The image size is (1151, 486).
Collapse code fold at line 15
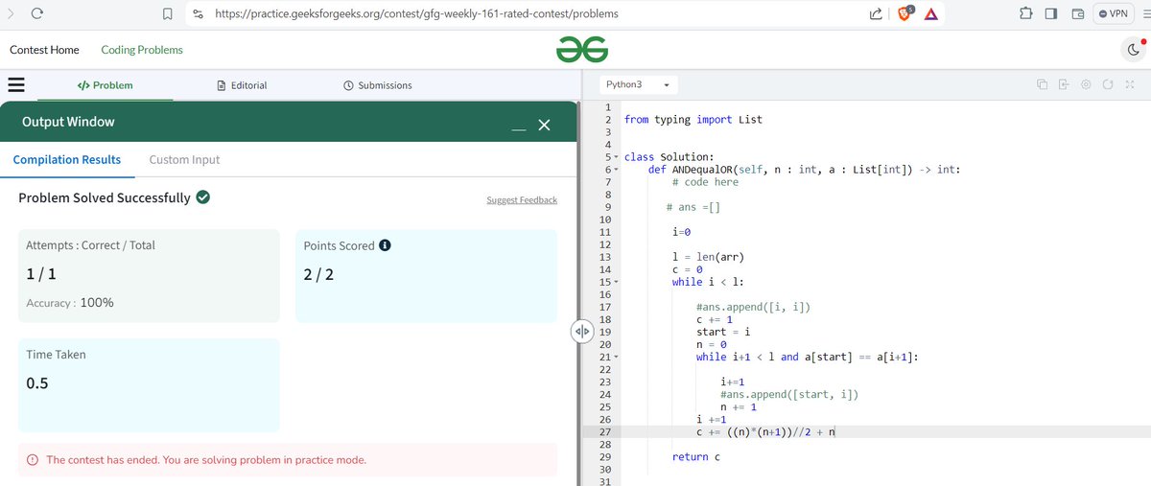point(616,282)
